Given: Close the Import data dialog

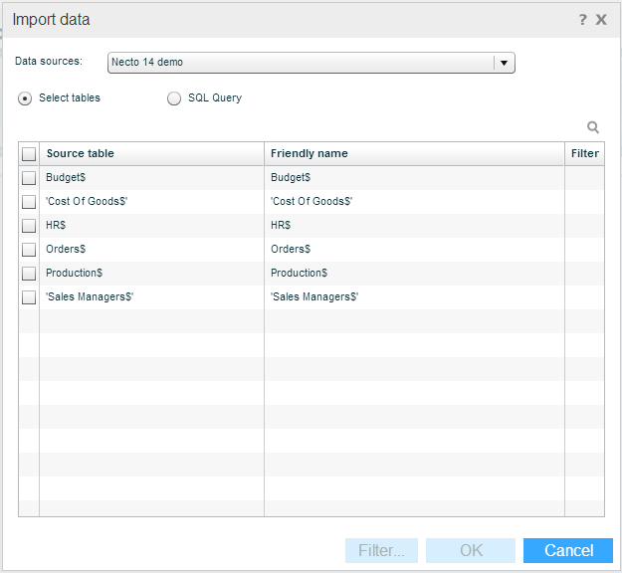Looking at the screenshot, I should (601, 19).
